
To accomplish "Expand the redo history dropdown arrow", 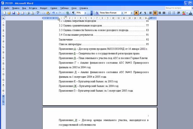I will 63,13.
